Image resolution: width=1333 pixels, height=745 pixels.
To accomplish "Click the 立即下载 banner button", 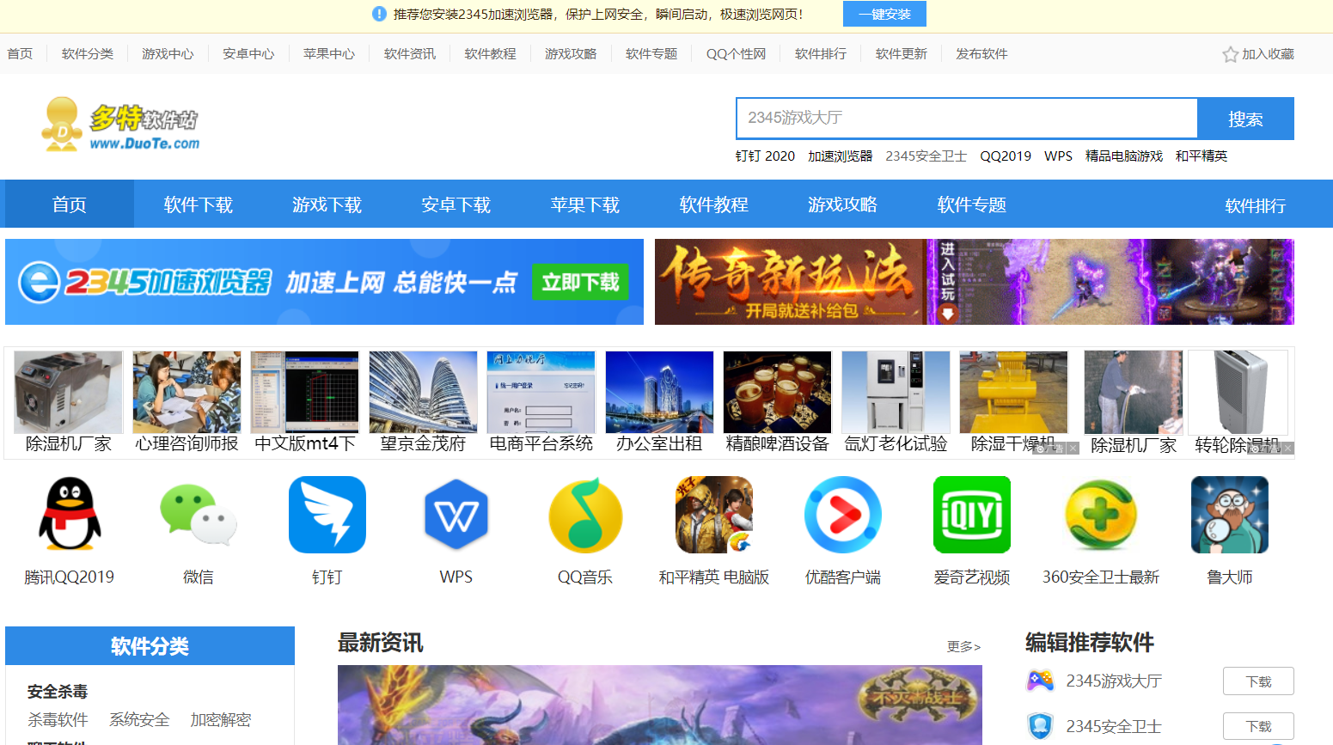I will pos(580,282).
